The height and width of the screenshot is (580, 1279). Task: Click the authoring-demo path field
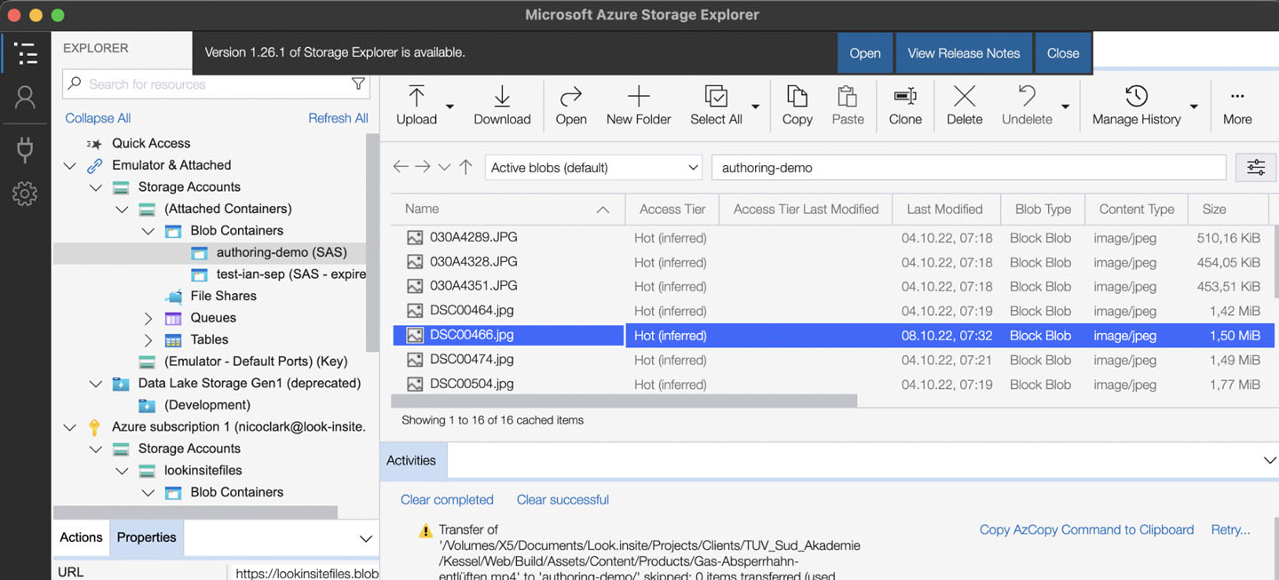click(x=969, y=167)
